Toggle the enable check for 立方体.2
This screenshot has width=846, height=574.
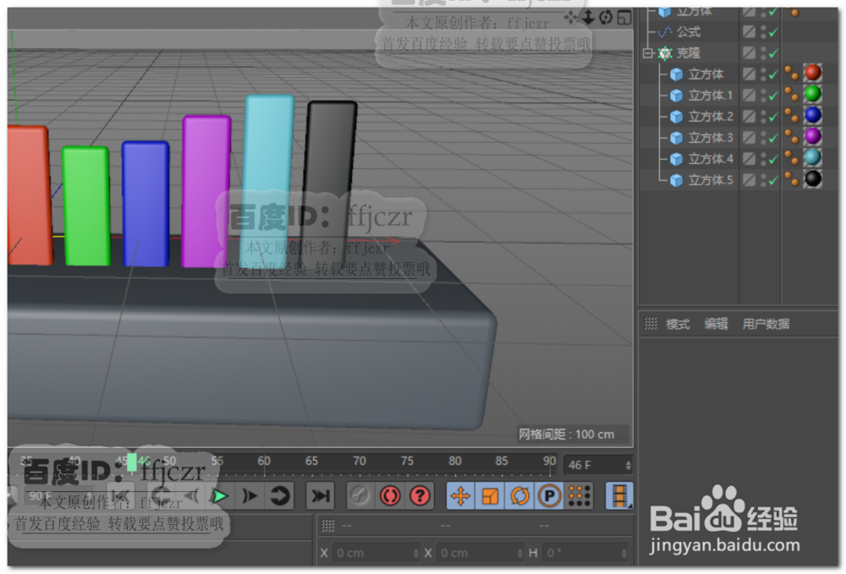tap(773, 117)
